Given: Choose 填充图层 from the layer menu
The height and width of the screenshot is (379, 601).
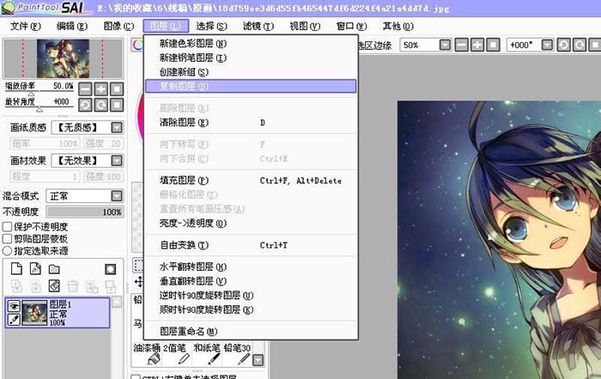Looking at the screenshot, I should 251,180.
